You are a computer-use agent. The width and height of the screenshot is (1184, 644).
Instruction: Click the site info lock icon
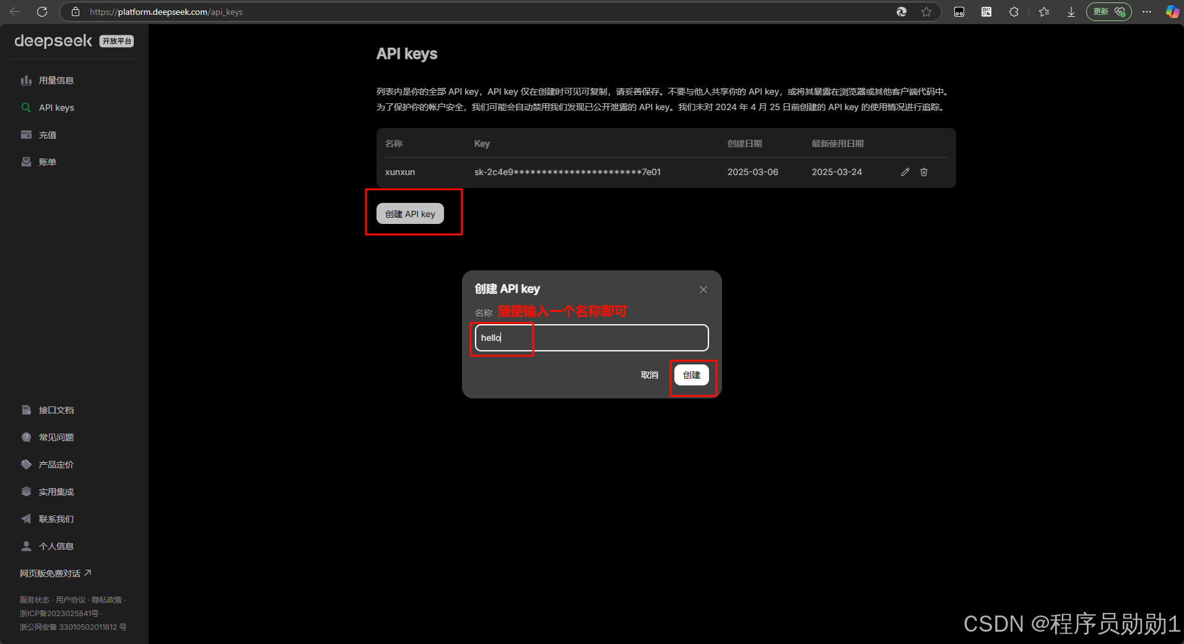pos(76,12)
